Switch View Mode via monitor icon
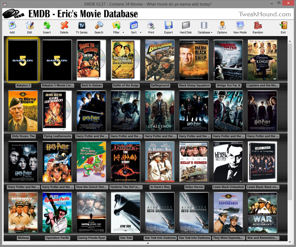The width and height of the screenshot is (296, 247). (240, 25)
